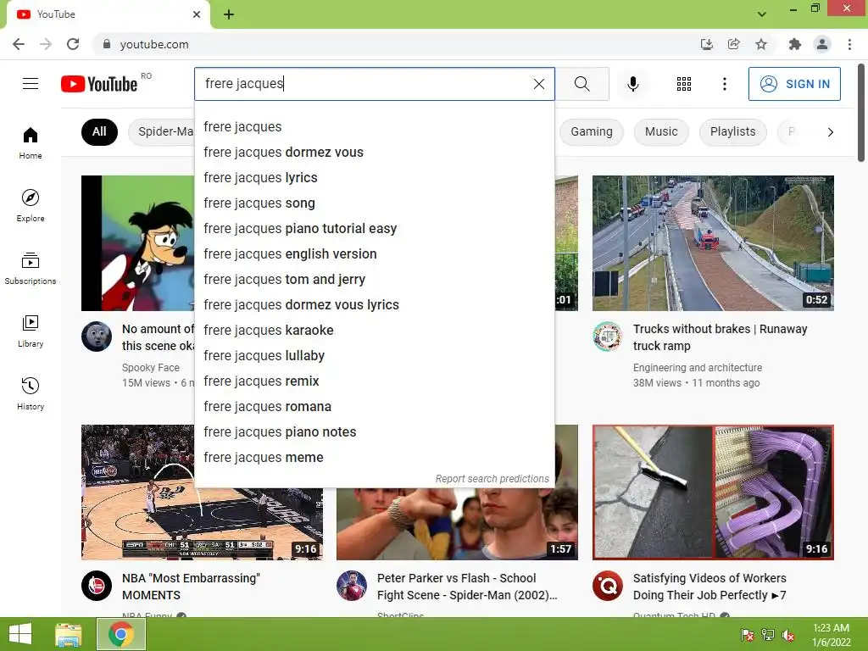
Task: Choose suggestion "frere jacques song"
Action: tap(374, 203)
